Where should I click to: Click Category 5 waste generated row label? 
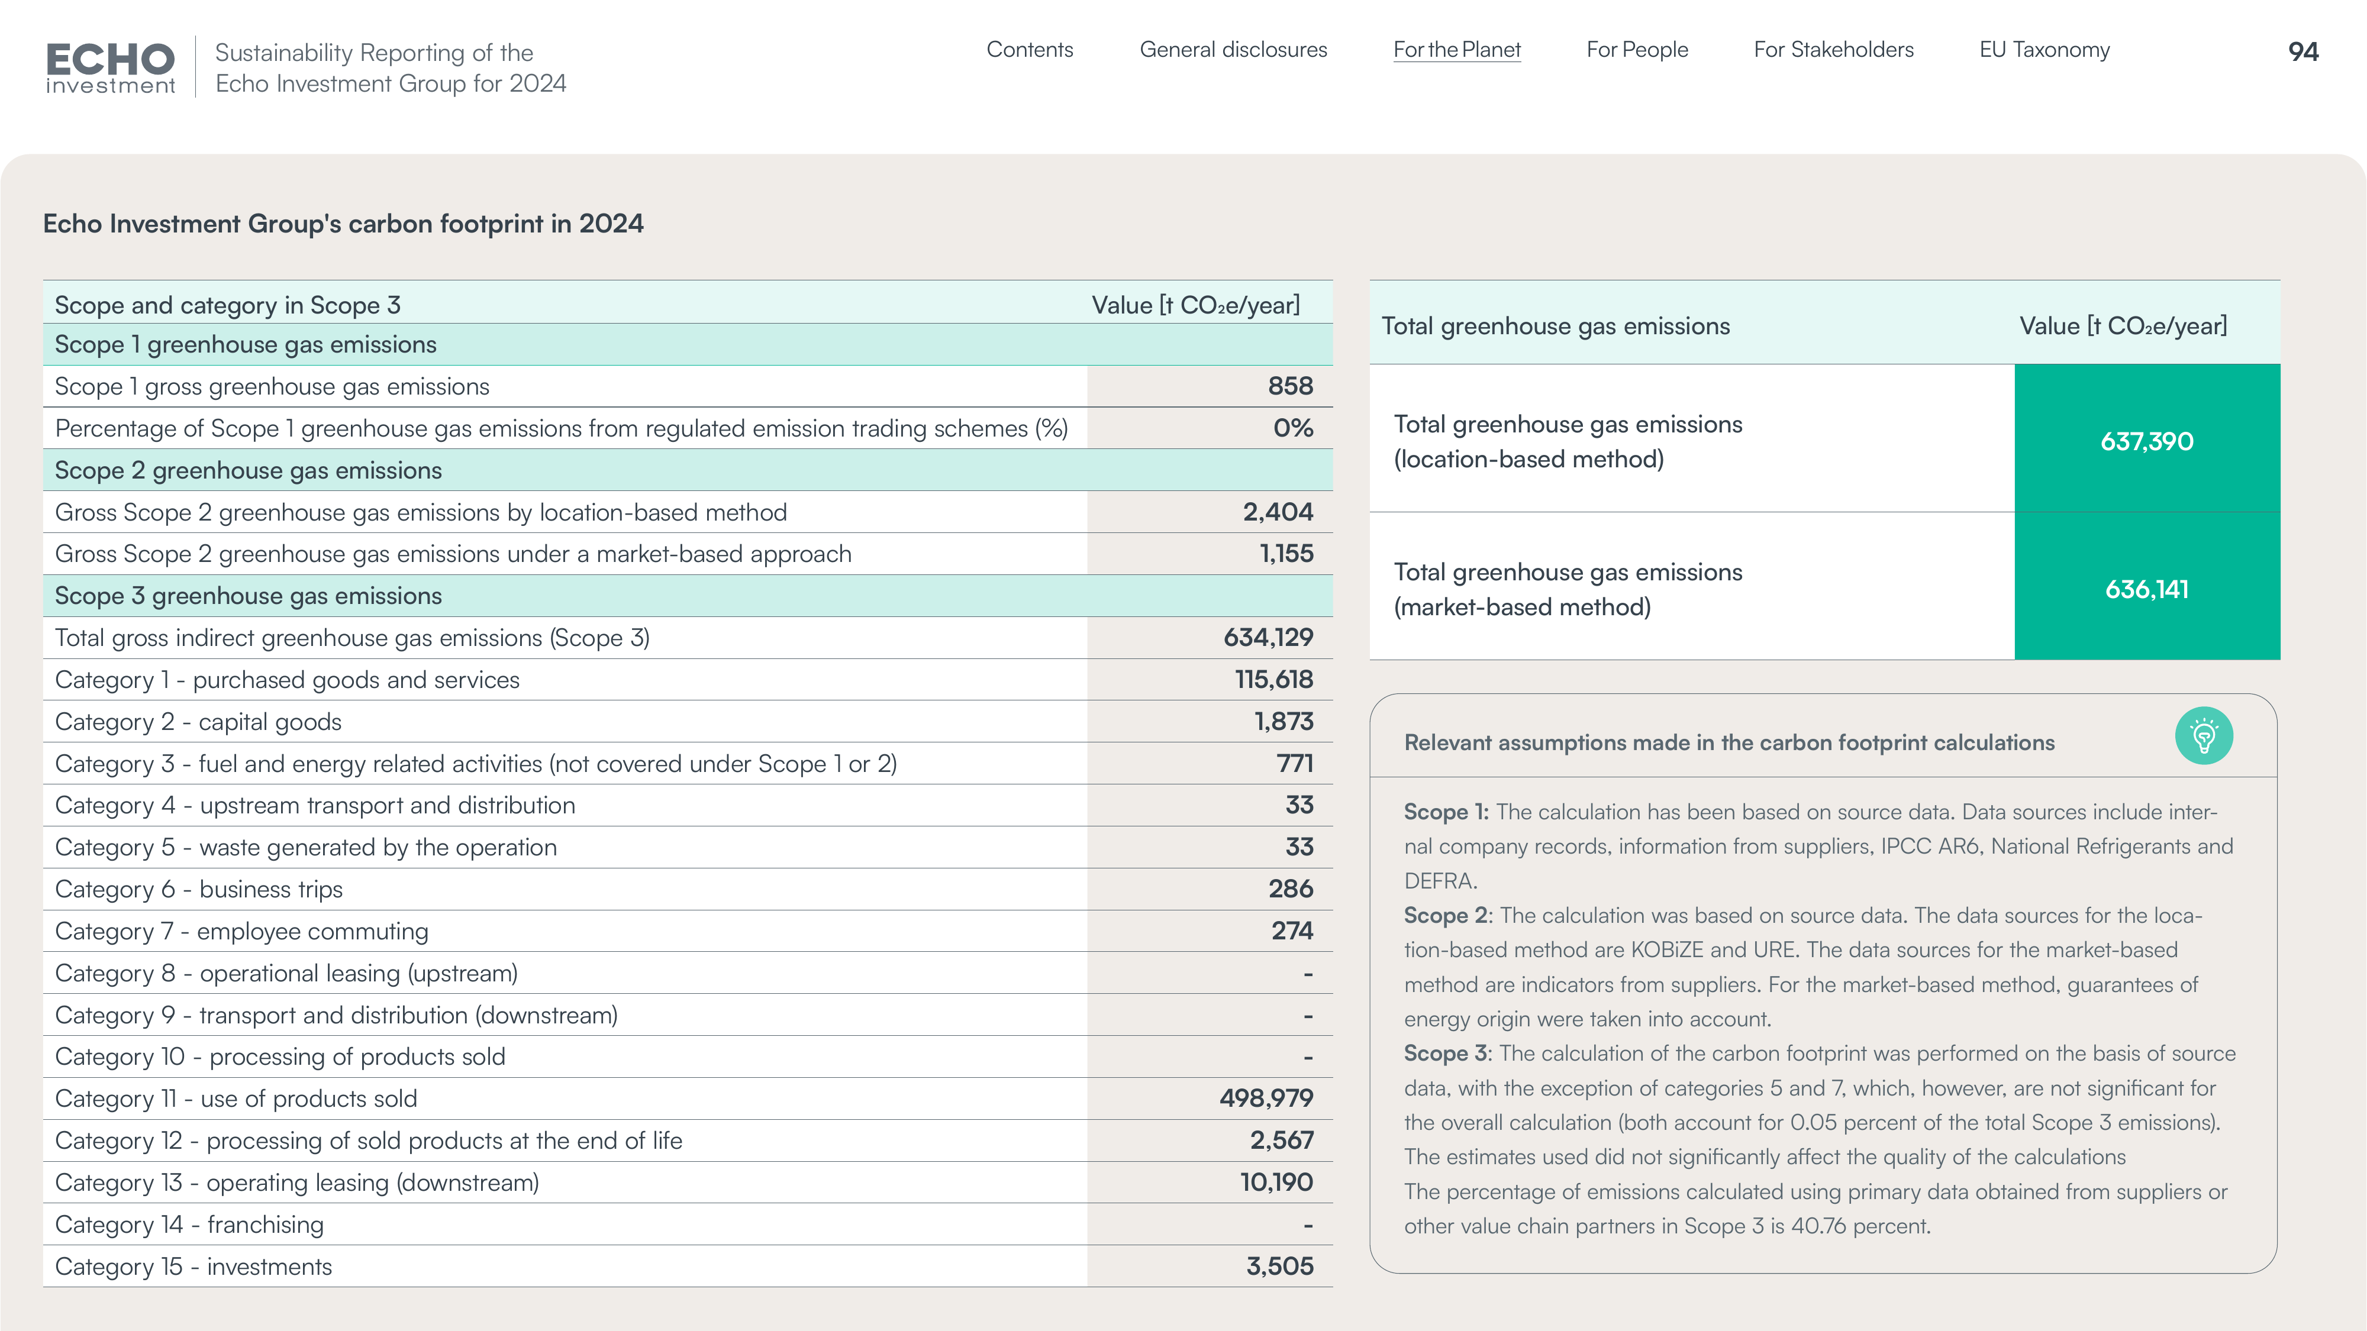point(306,847)
